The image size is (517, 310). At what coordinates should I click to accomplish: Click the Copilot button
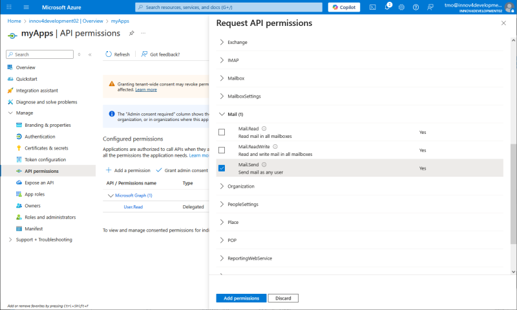[x=344, y=7]
